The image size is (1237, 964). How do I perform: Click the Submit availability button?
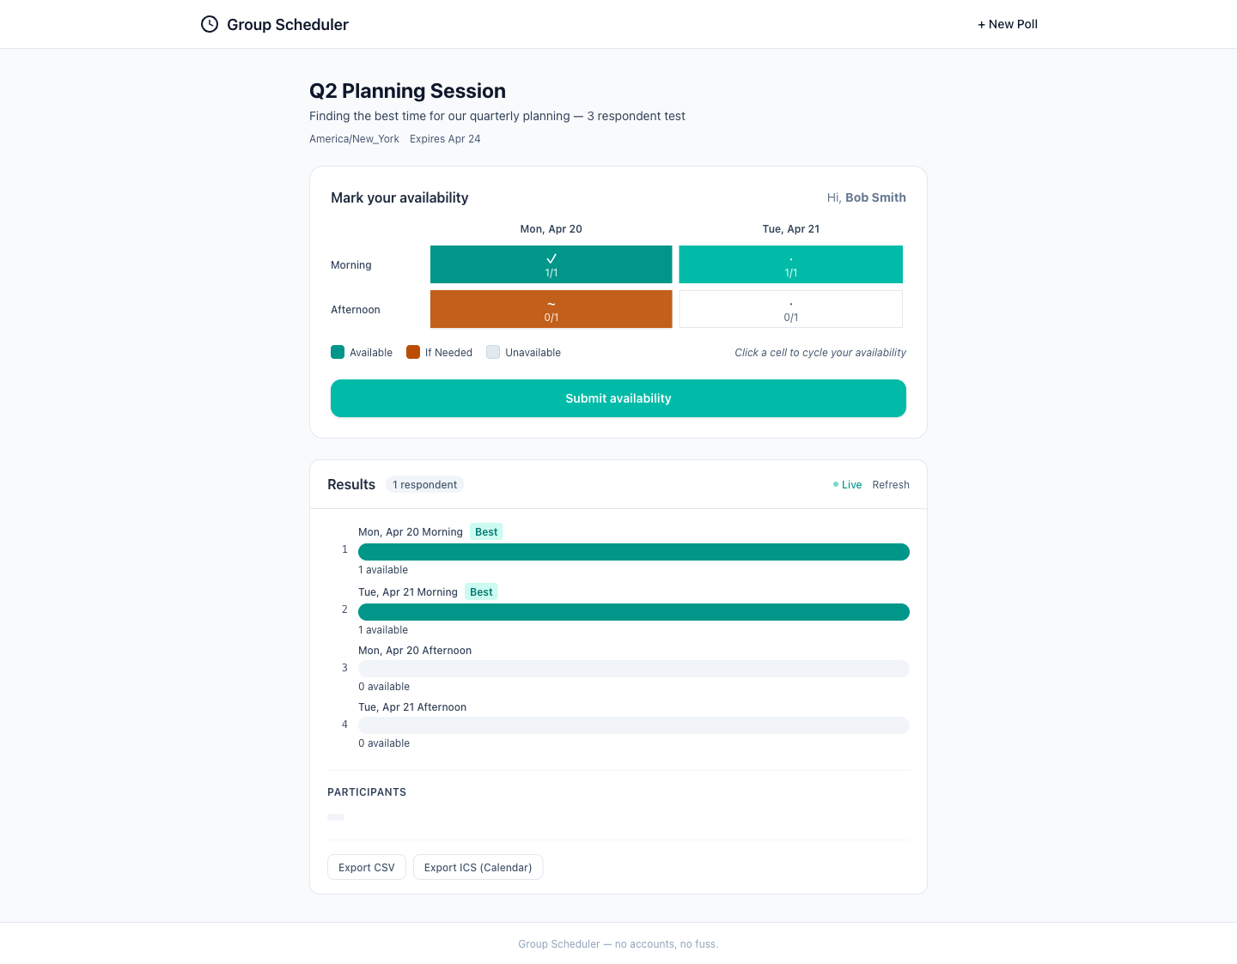[x=618, y=398]
